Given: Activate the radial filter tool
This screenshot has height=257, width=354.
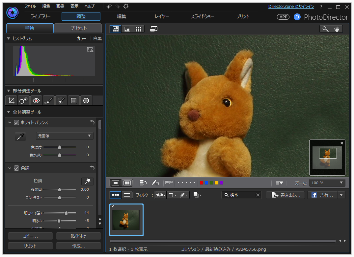Looking at the screenshot, I should pyautogui.click(x=86, y=100).
